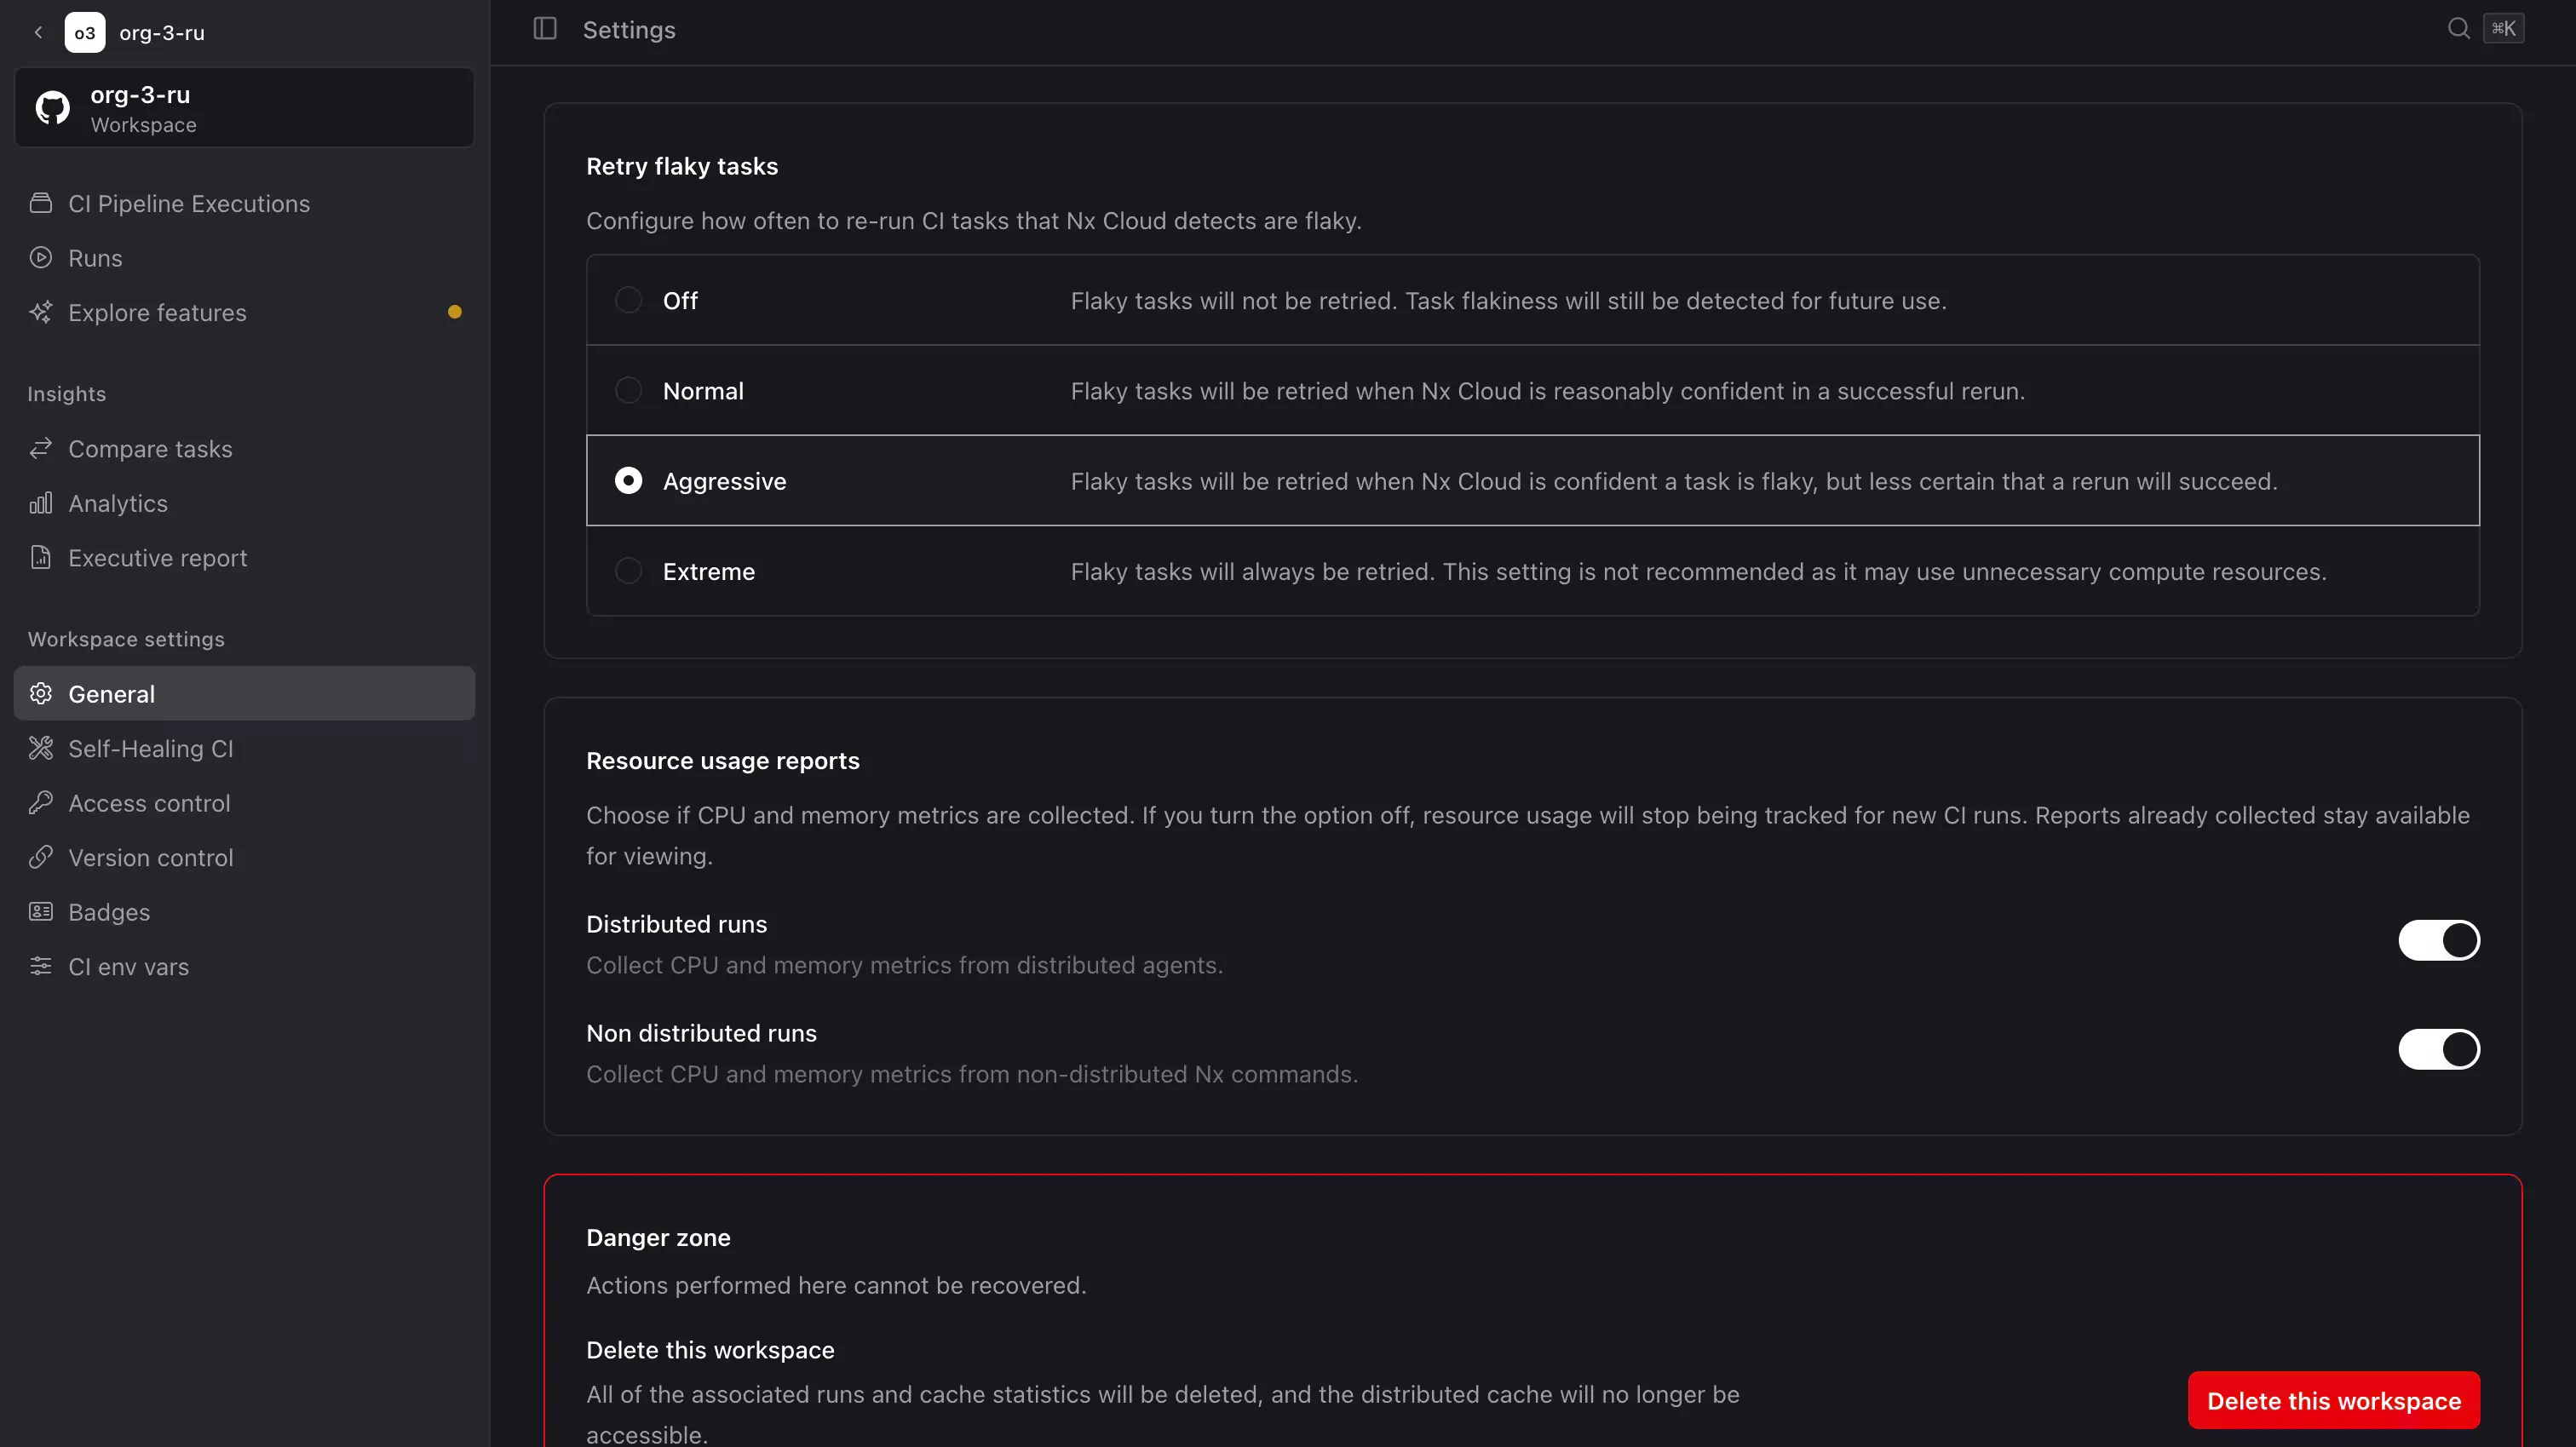Open Compare tasks insight
Viewport: 2576px width, 1447px height.
click(x=244, y=449)
